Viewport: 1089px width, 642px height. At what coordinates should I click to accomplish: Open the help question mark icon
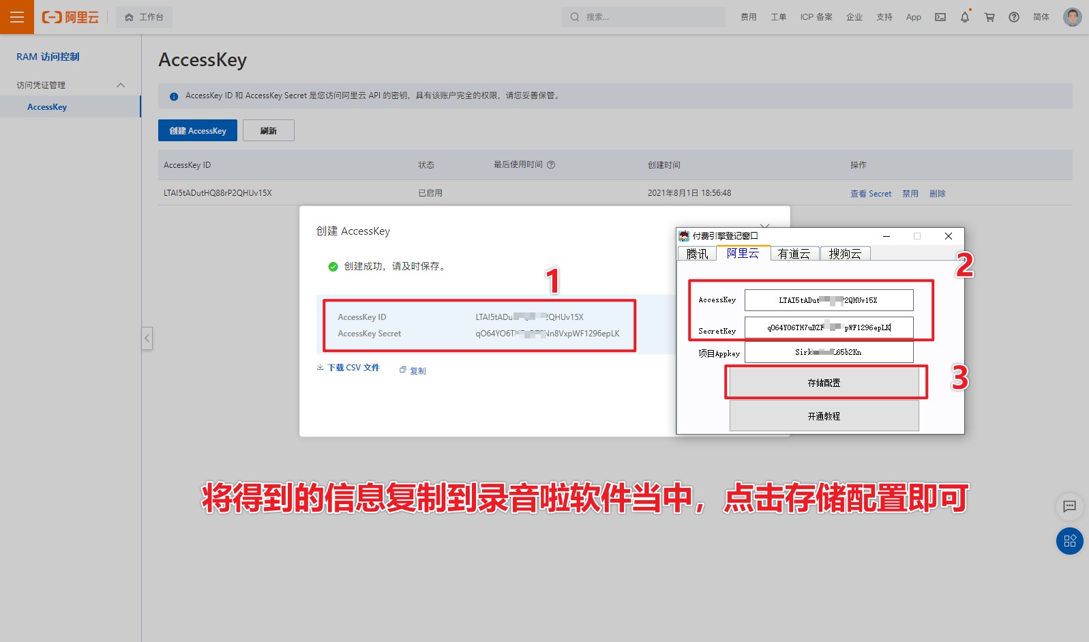click(1014, 17)
